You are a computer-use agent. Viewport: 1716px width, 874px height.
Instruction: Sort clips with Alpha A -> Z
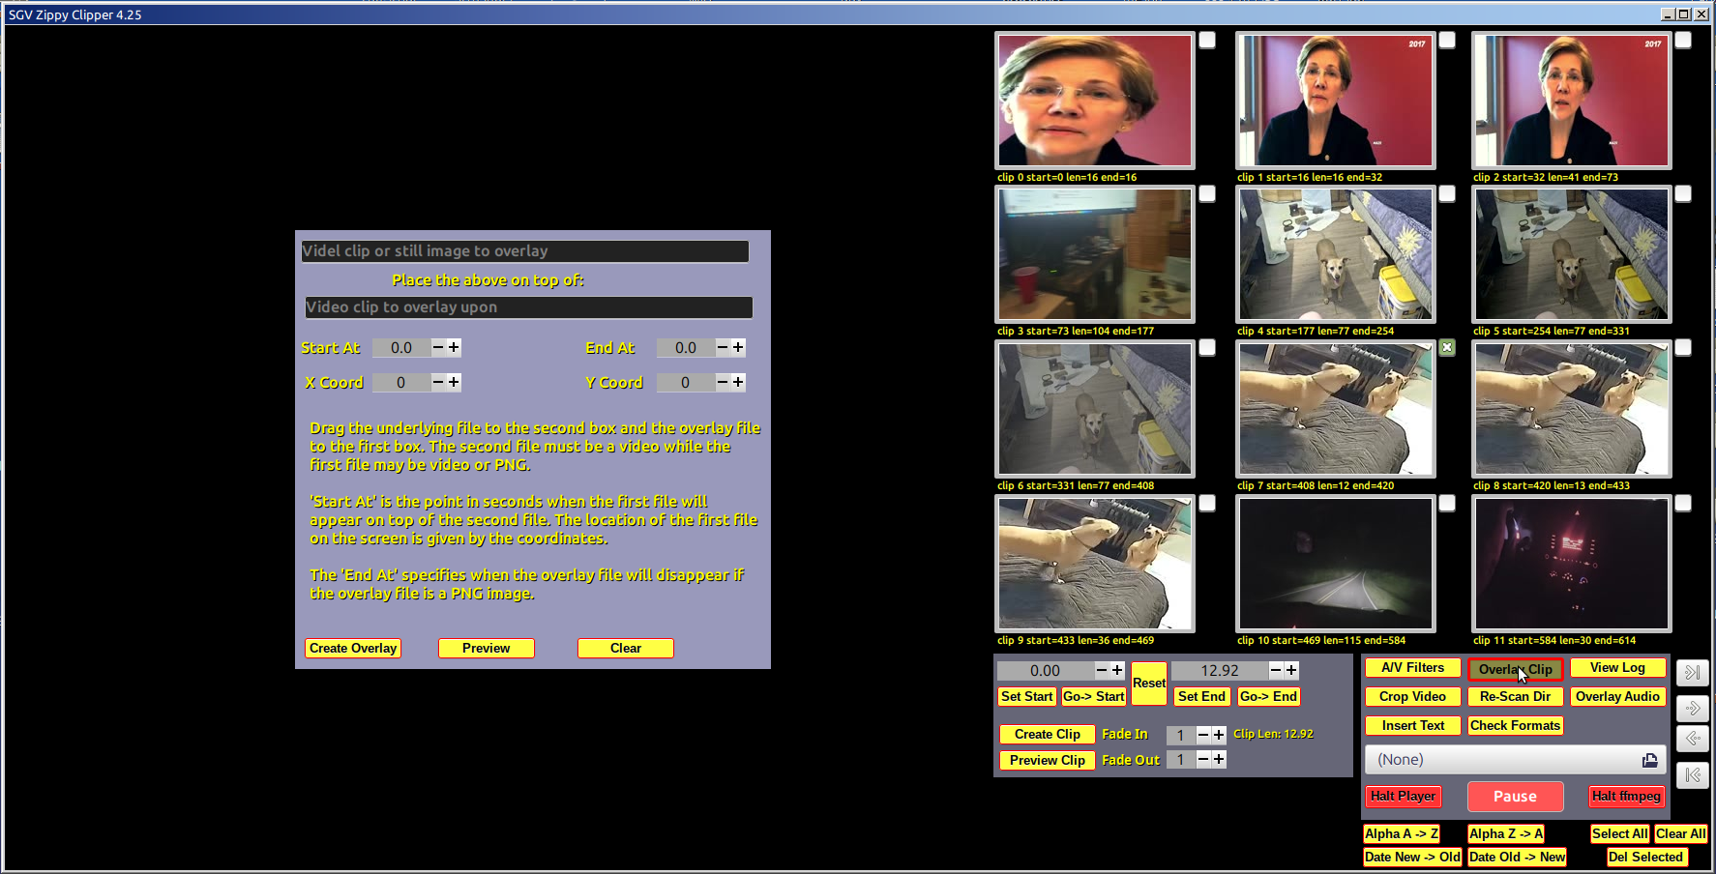1402,833
